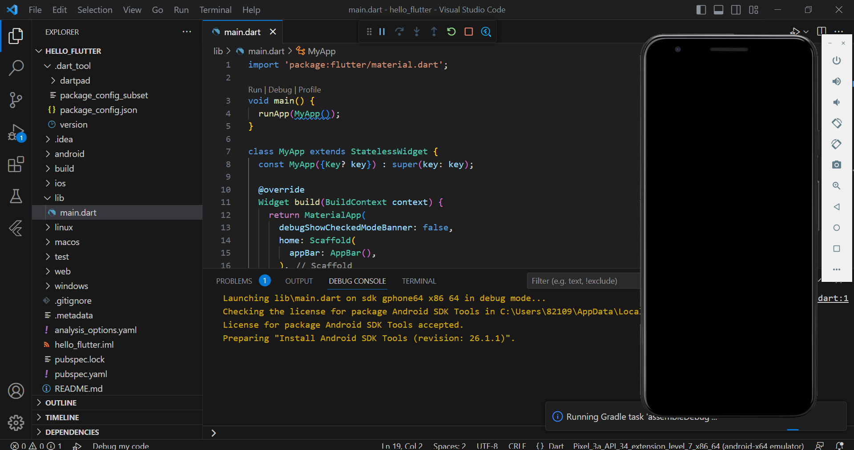
Task: Grab the debug toolbar drag handle
Action: pos(369,32)
